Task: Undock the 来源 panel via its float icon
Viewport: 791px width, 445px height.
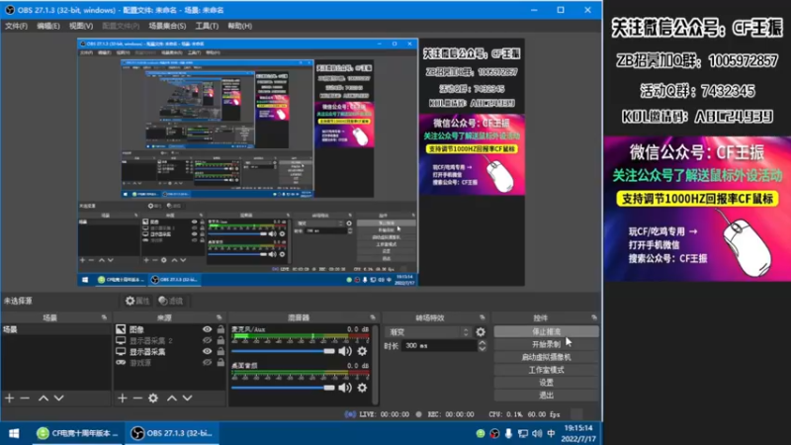Action: (219, 317)
